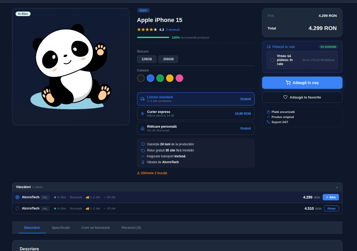The image size is (357, 251).
Task: Choose the 256GB storage option
Action: click(168, 59)
